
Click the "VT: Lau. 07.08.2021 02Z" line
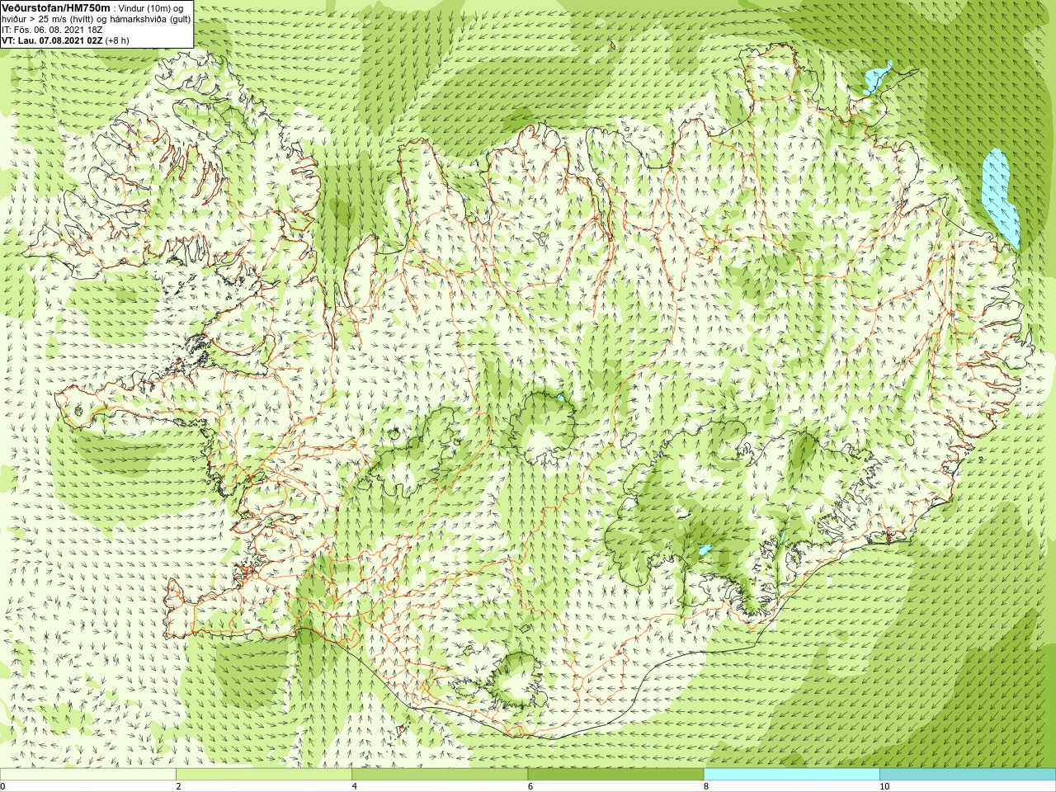52,40
